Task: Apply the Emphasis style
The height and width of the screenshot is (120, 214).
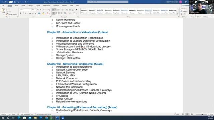Action: pos(116,11)
